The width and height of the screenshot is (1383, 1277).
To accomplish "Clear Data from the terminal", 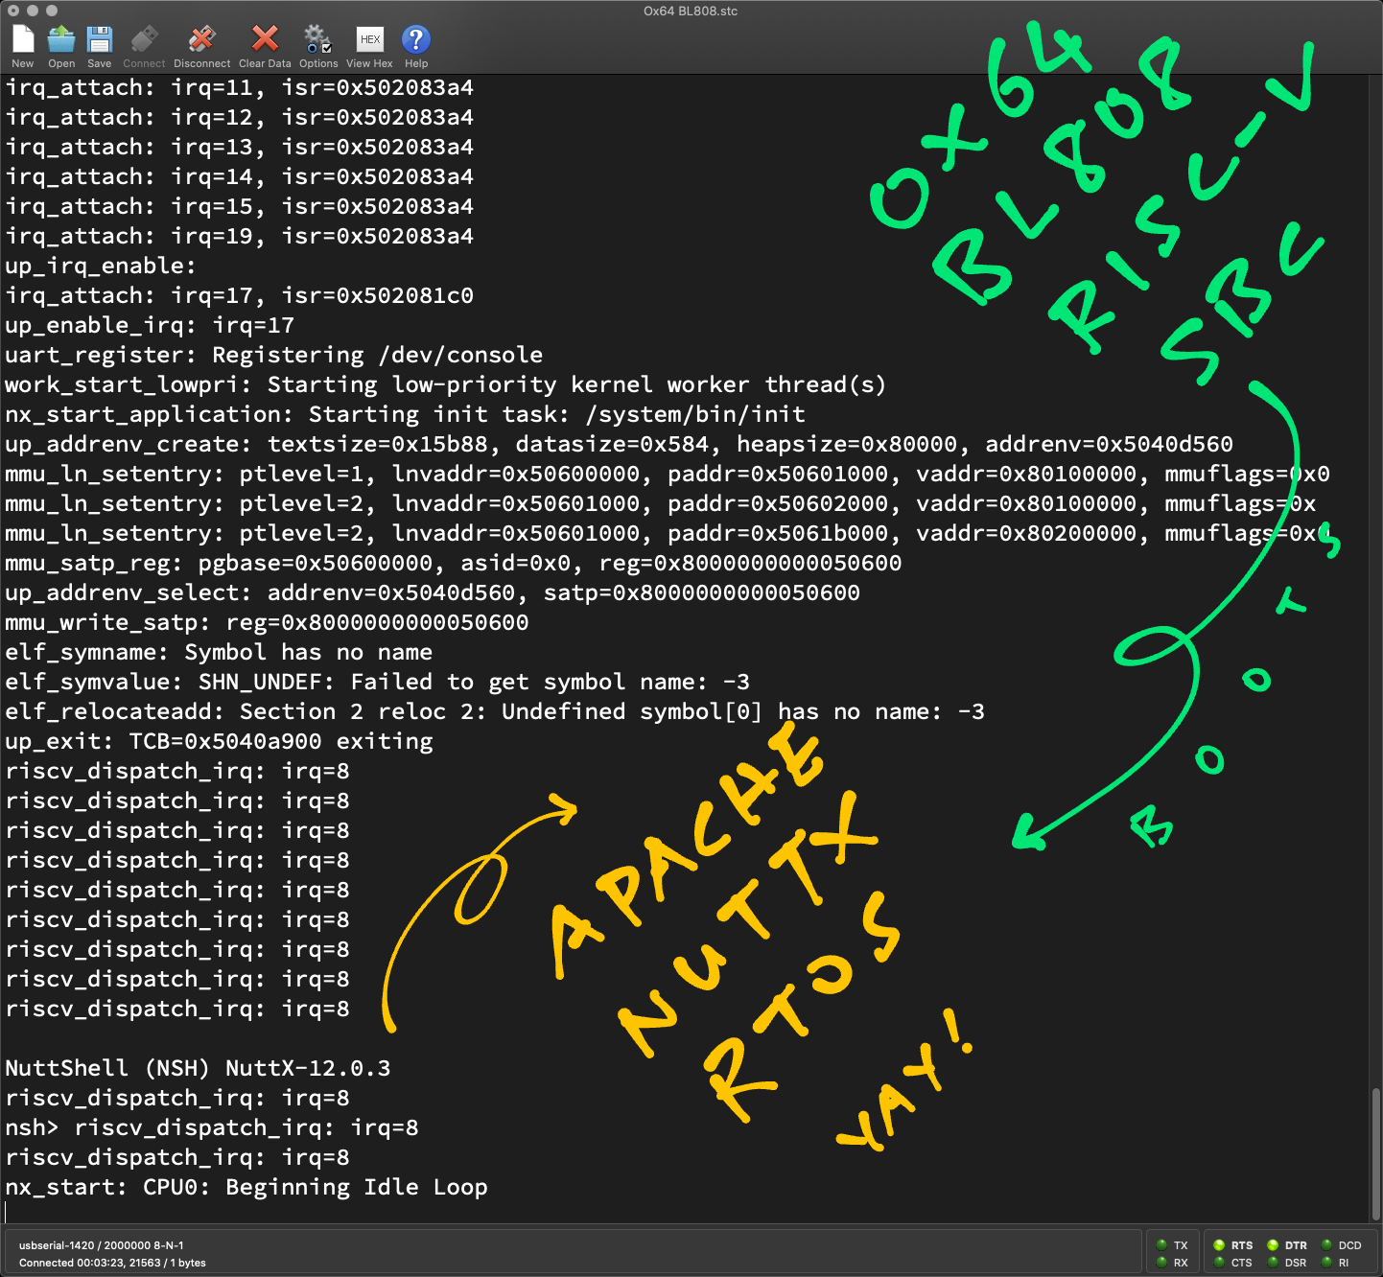I will 265,39.
